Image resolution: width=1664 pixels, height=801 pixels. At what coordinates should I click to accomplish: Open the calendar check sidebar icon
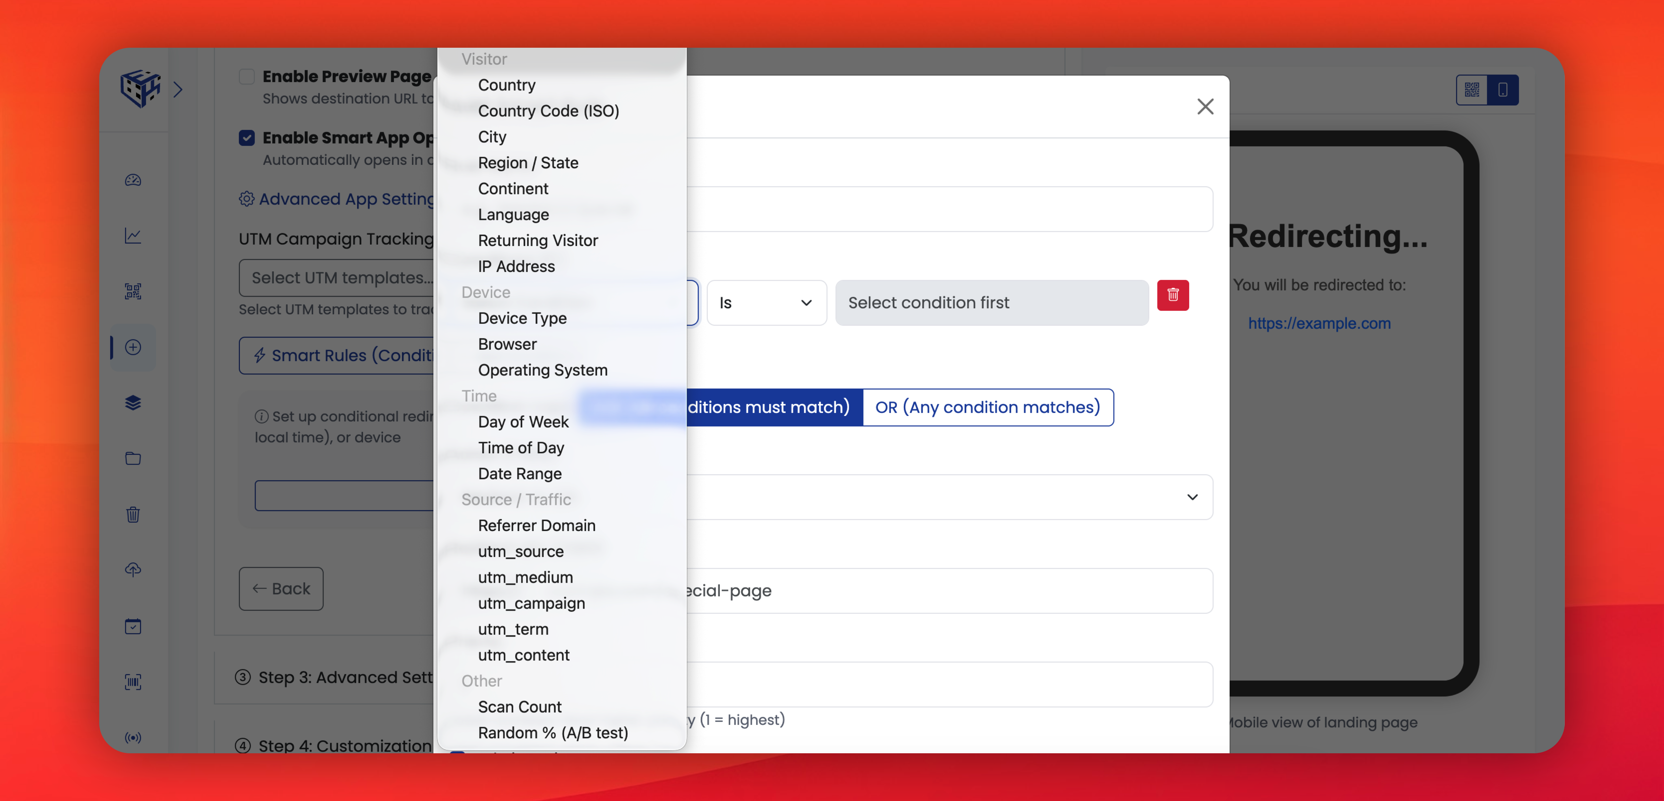133,626
